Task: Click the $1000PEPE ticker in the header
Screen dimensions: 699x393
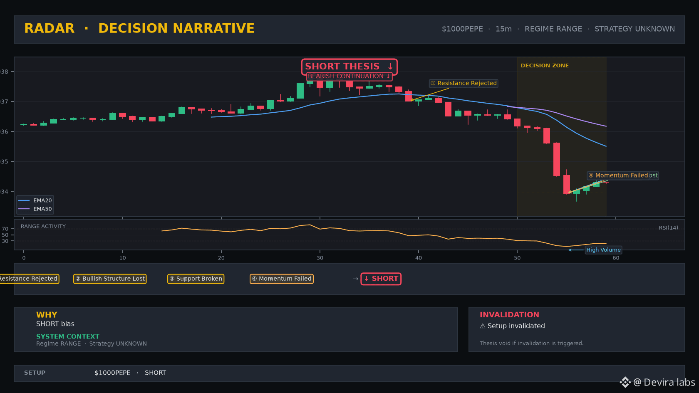Action: tap(462, 29)
